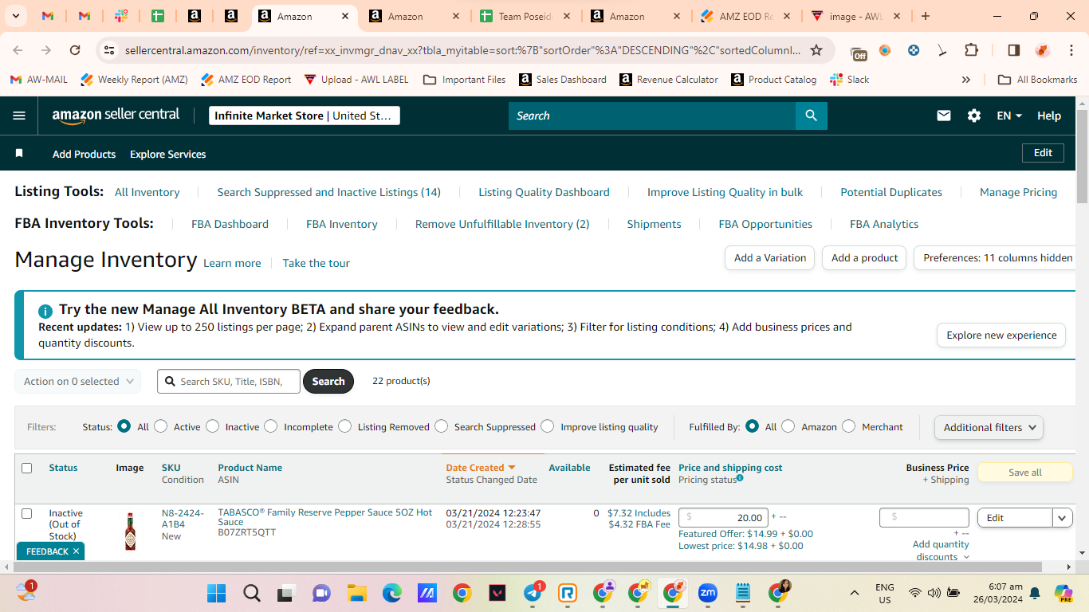Expand the Edit button arrow for TABASCO row
Image resolution: width=1089 pixels, height=612 pixels.
click(x=1063, y=518)
